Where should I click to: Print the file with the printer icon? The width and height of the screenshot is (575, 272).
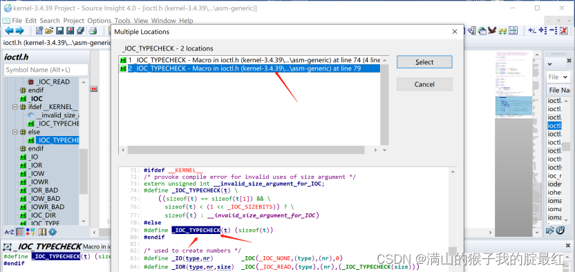(x=93, y=31)
